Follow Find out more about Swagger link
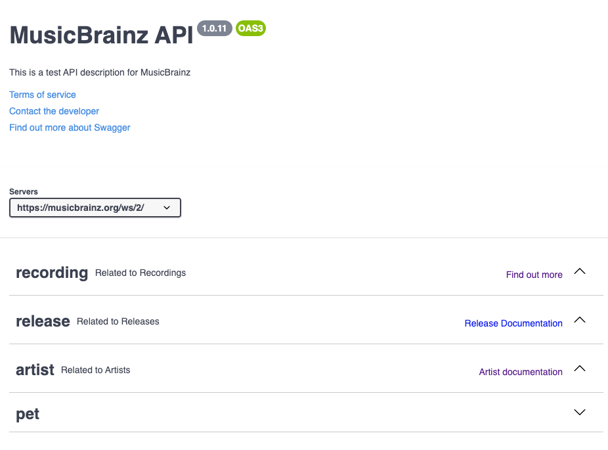Screen dimensions: 608x450 click(70, 127)
